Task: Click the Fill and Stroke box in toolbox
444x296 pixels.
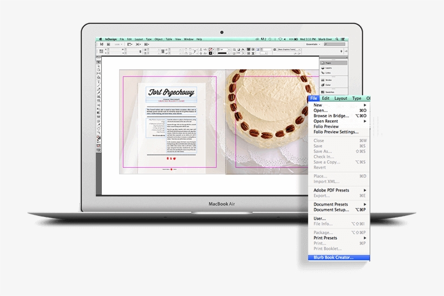Action: click(x=99, y=138)
